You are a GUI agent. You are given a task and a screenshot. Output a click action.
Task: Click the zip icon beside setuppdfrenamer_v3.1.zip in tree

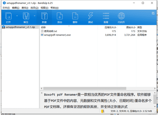click(3, 27)
